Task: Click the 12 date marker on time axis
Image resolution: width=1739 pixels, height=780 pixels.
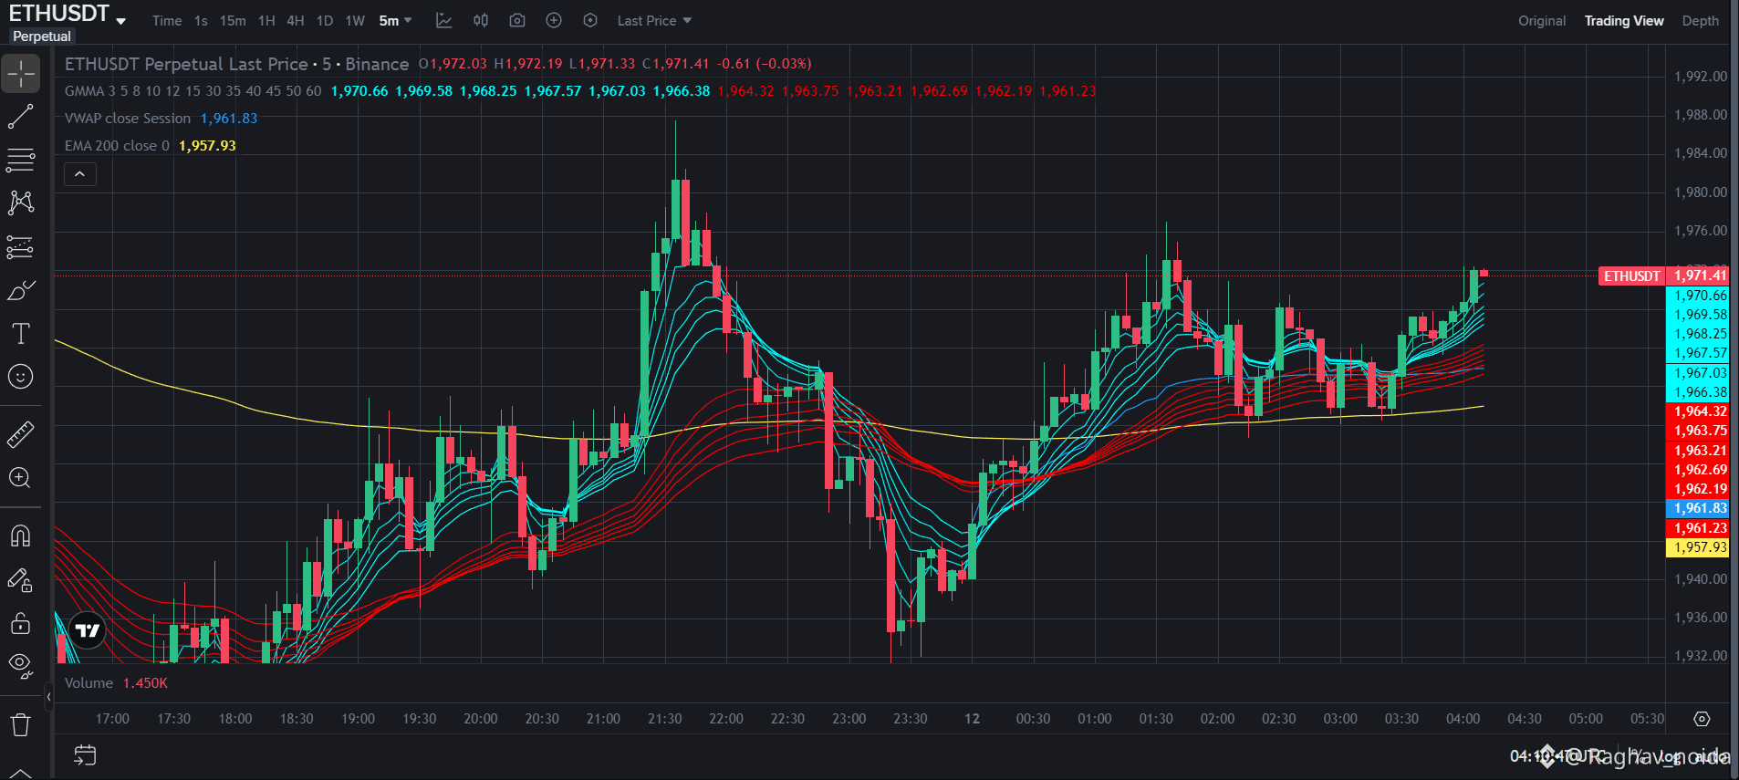Action: (x=973, y=719)
